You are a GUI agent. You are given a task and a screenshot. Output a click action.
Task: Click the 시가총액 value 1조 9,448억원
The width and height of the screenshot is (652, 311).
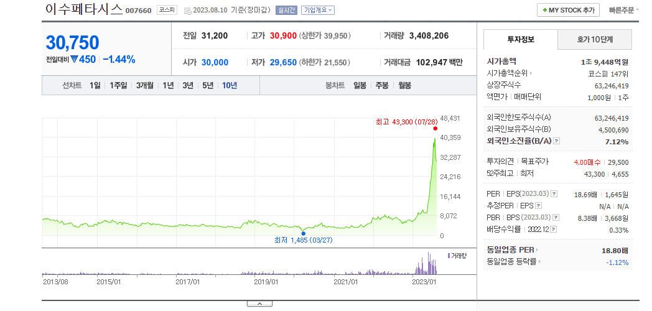point(605,62)
